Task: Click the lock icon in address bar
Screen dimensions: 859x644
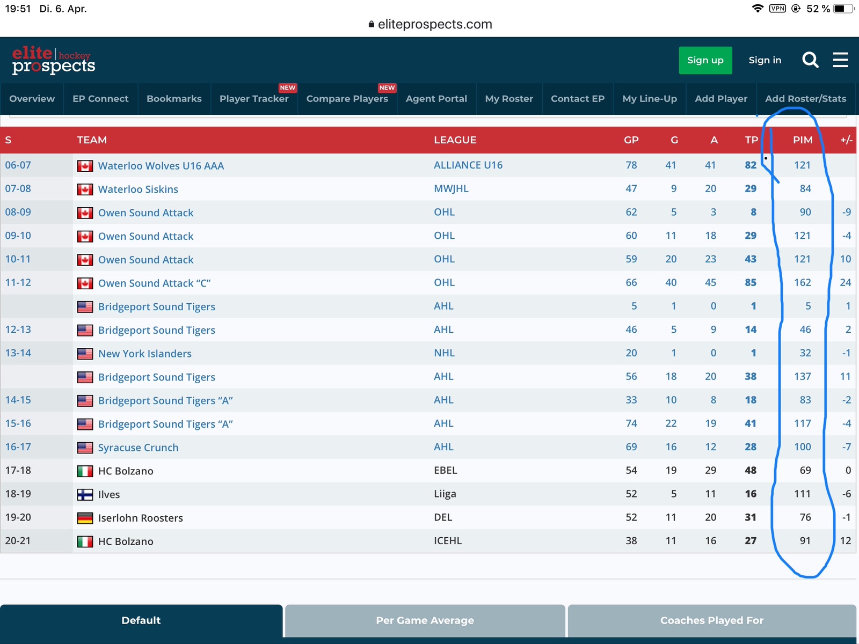Action: coord(371,24)
